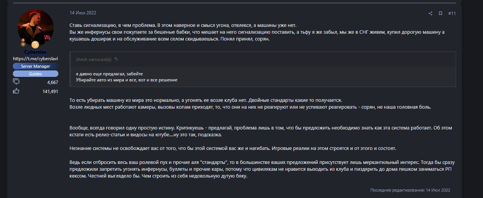Click the 'shesh написал(а):' quote header
The height and width of the screenshot is (198, 483).
[x=94, y=59]
